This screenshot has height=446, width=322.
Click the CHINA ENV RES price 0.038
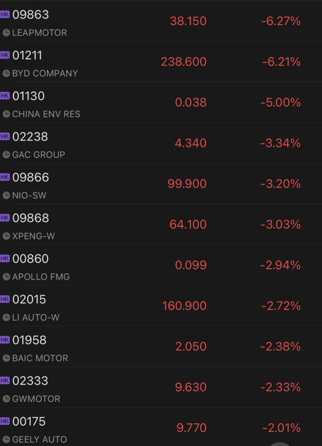[191, 102]
